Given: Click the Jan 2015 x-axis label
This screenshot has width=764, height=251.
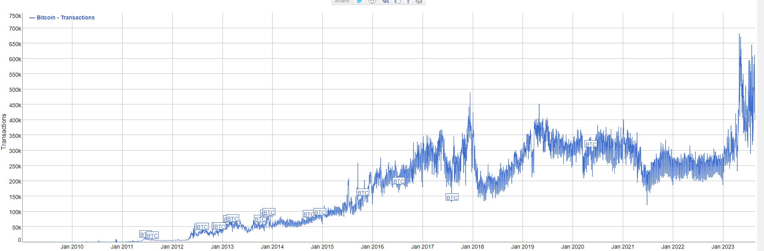Looking at the screenshot, I should click(x=322, y=247).
